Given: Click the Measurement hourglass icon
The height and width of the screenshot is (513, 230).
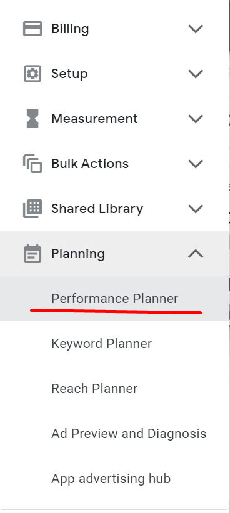Looking at the screenshot, I should click(x=32, y=119).
